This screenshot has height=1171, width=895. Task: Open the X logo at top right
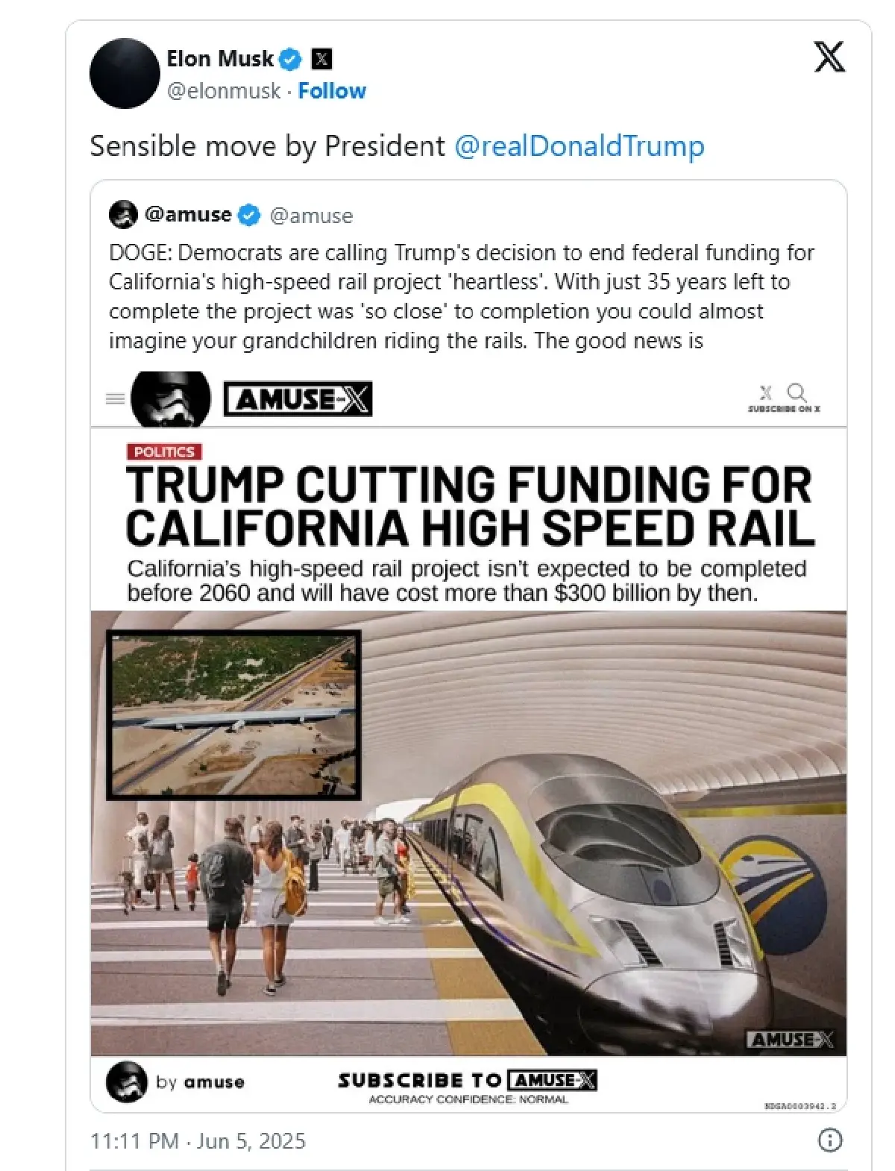(829, 57)
